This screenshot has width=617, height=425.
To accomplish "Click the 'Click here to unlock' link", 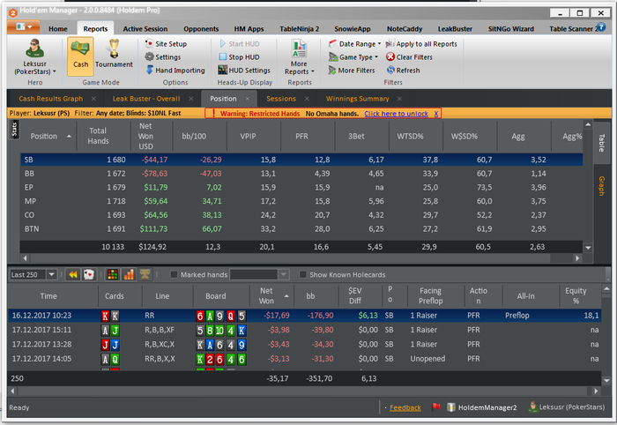I will pos(396,114).
